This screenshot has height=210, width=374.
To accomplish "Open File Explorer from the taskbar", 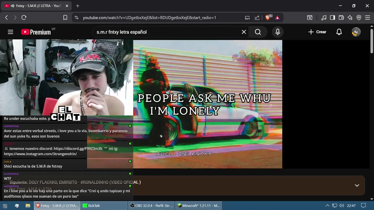I will point(28,206).
